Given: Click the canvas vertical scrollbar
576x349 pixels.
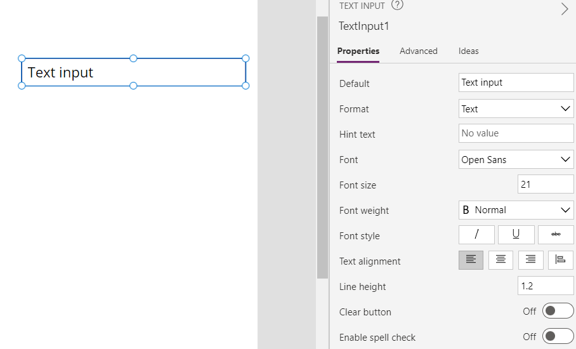Looking at the screenshot, I should 322,147.
